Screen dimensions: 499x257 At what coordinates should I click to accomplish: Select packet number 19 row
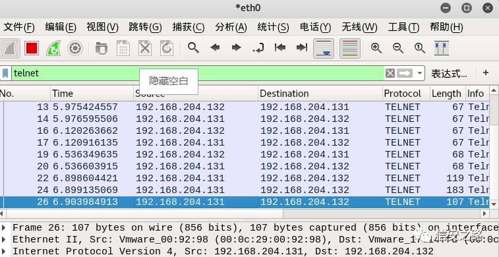tap(245, 155)
